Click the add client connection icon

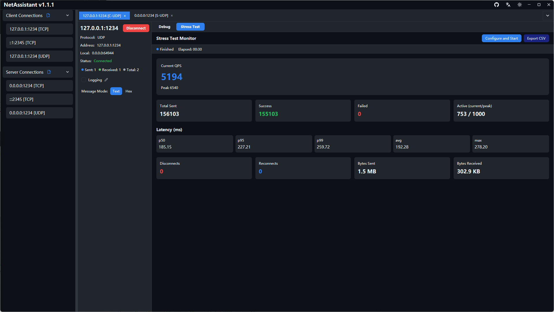pos(48,15)
